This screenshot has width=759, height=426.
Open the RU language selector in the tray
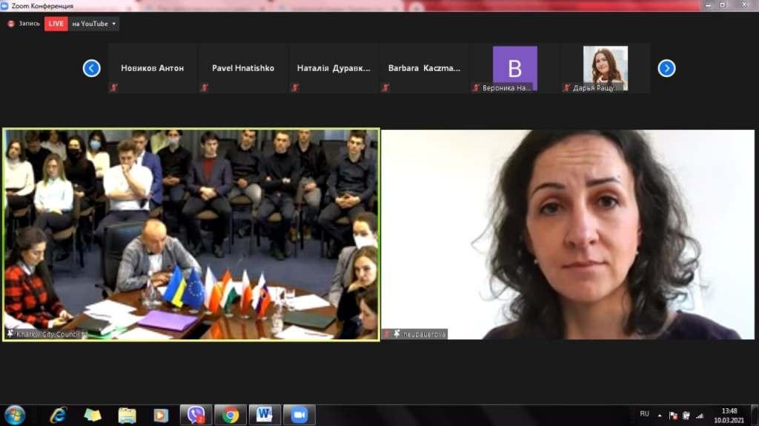tap(644, 414)
